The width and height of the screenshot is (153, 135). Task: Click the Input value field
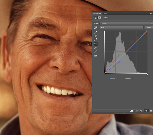[x=117, y=78]
